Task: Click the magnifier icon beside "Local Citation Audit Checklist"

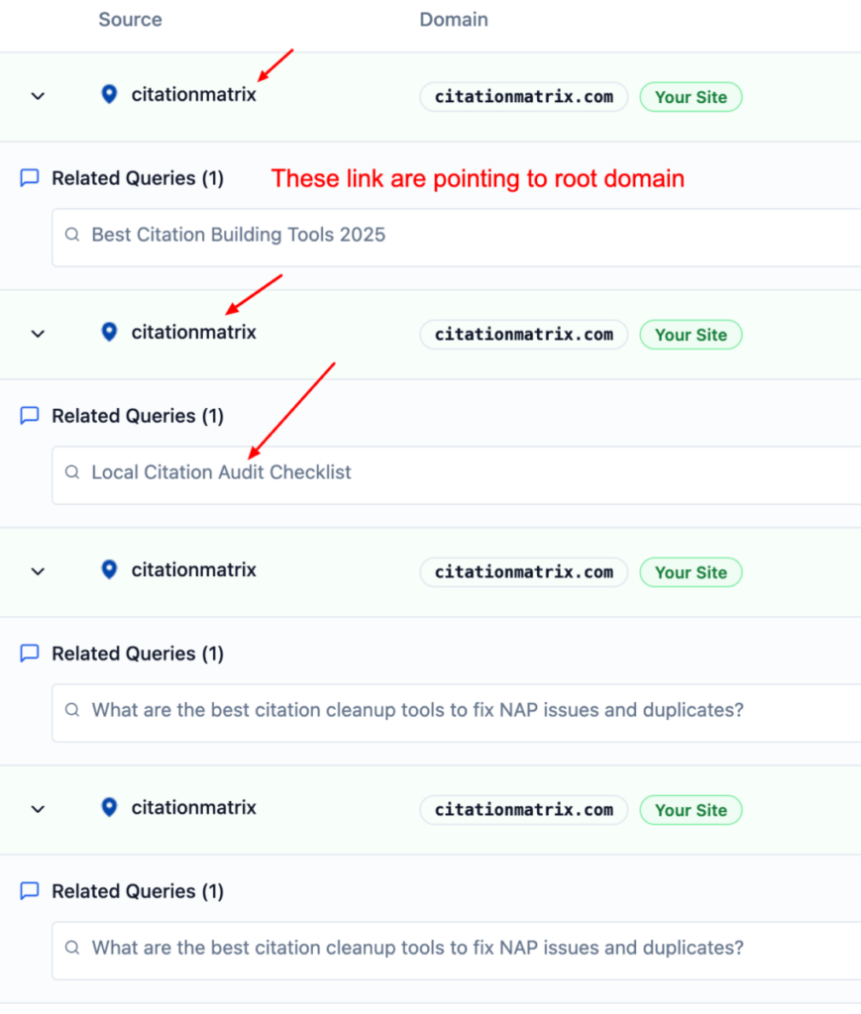Action: [72, 473]
